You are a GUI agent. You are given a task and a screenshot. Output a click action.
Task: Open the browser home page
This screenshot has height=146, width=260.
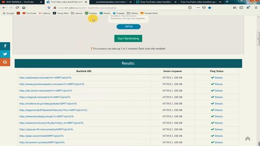[24, 8]
